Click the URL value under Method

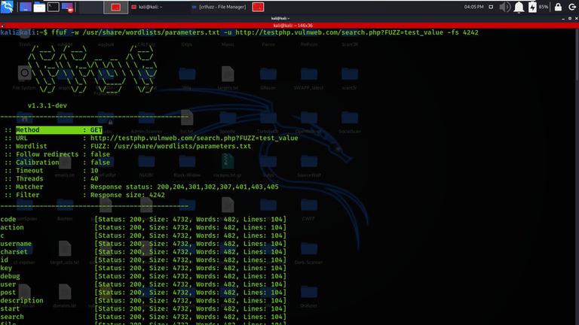click(195, 138)
